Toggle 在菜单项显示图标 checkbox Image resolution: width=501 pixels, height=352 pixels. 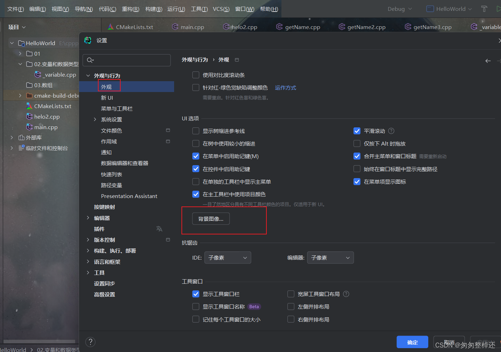coord(357,182)
